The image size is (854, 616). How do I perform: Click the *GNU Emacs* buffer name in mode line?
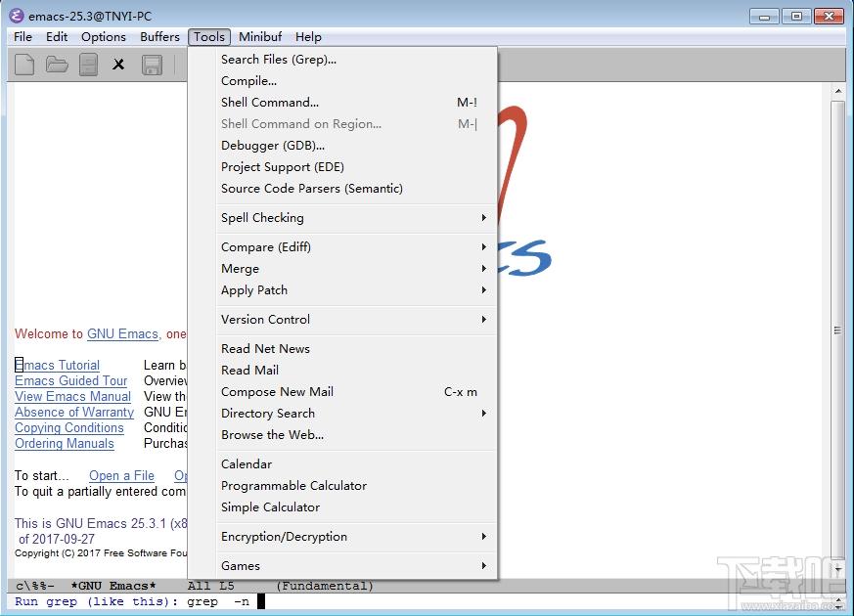click(x=113, y=586)
